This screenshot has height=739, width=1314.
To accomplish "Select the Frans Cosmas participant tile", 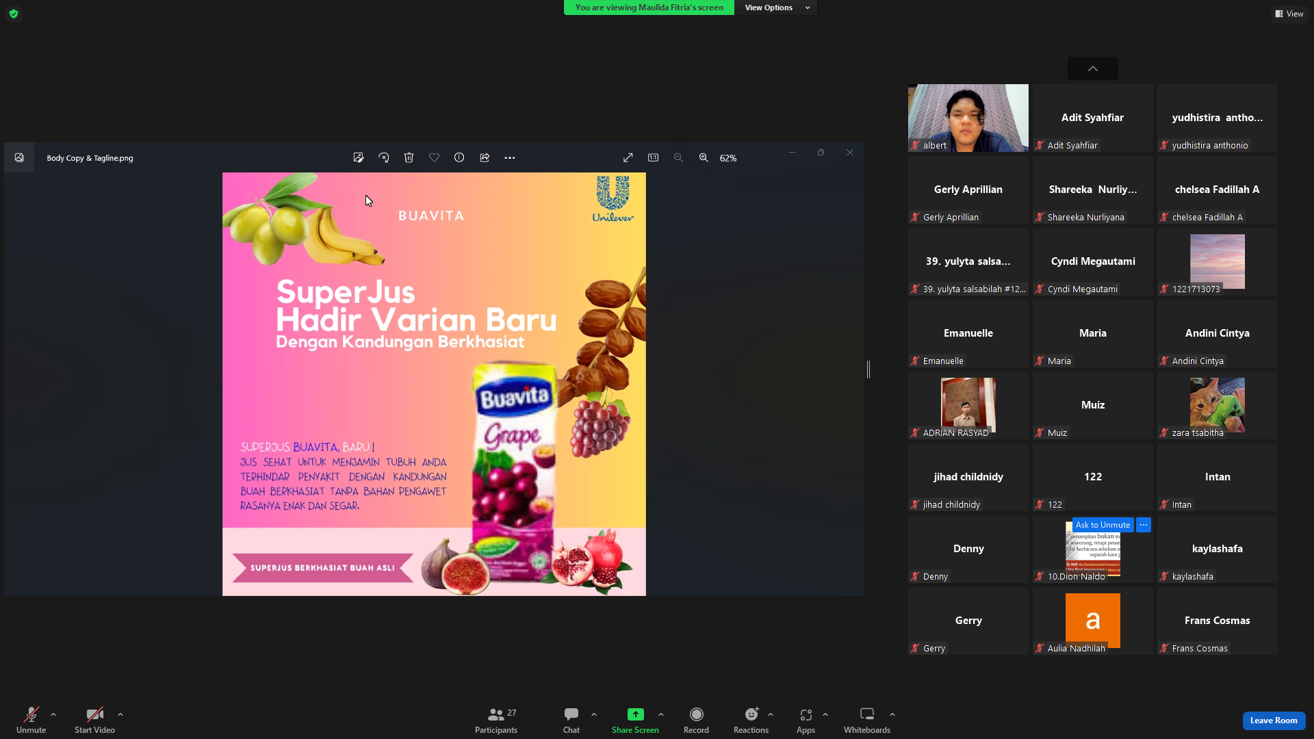I will coord(1218,621).
